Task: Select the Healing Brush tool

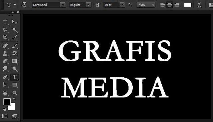Action: (5, 46)
